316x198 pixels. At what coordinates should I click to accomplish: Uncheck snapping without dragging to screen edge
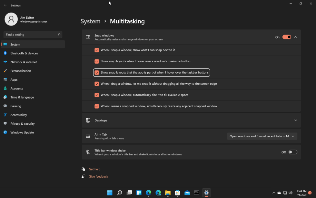click(97, 84)
